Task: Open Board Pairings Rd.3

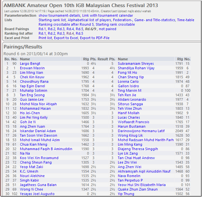Action: (61, 29)
